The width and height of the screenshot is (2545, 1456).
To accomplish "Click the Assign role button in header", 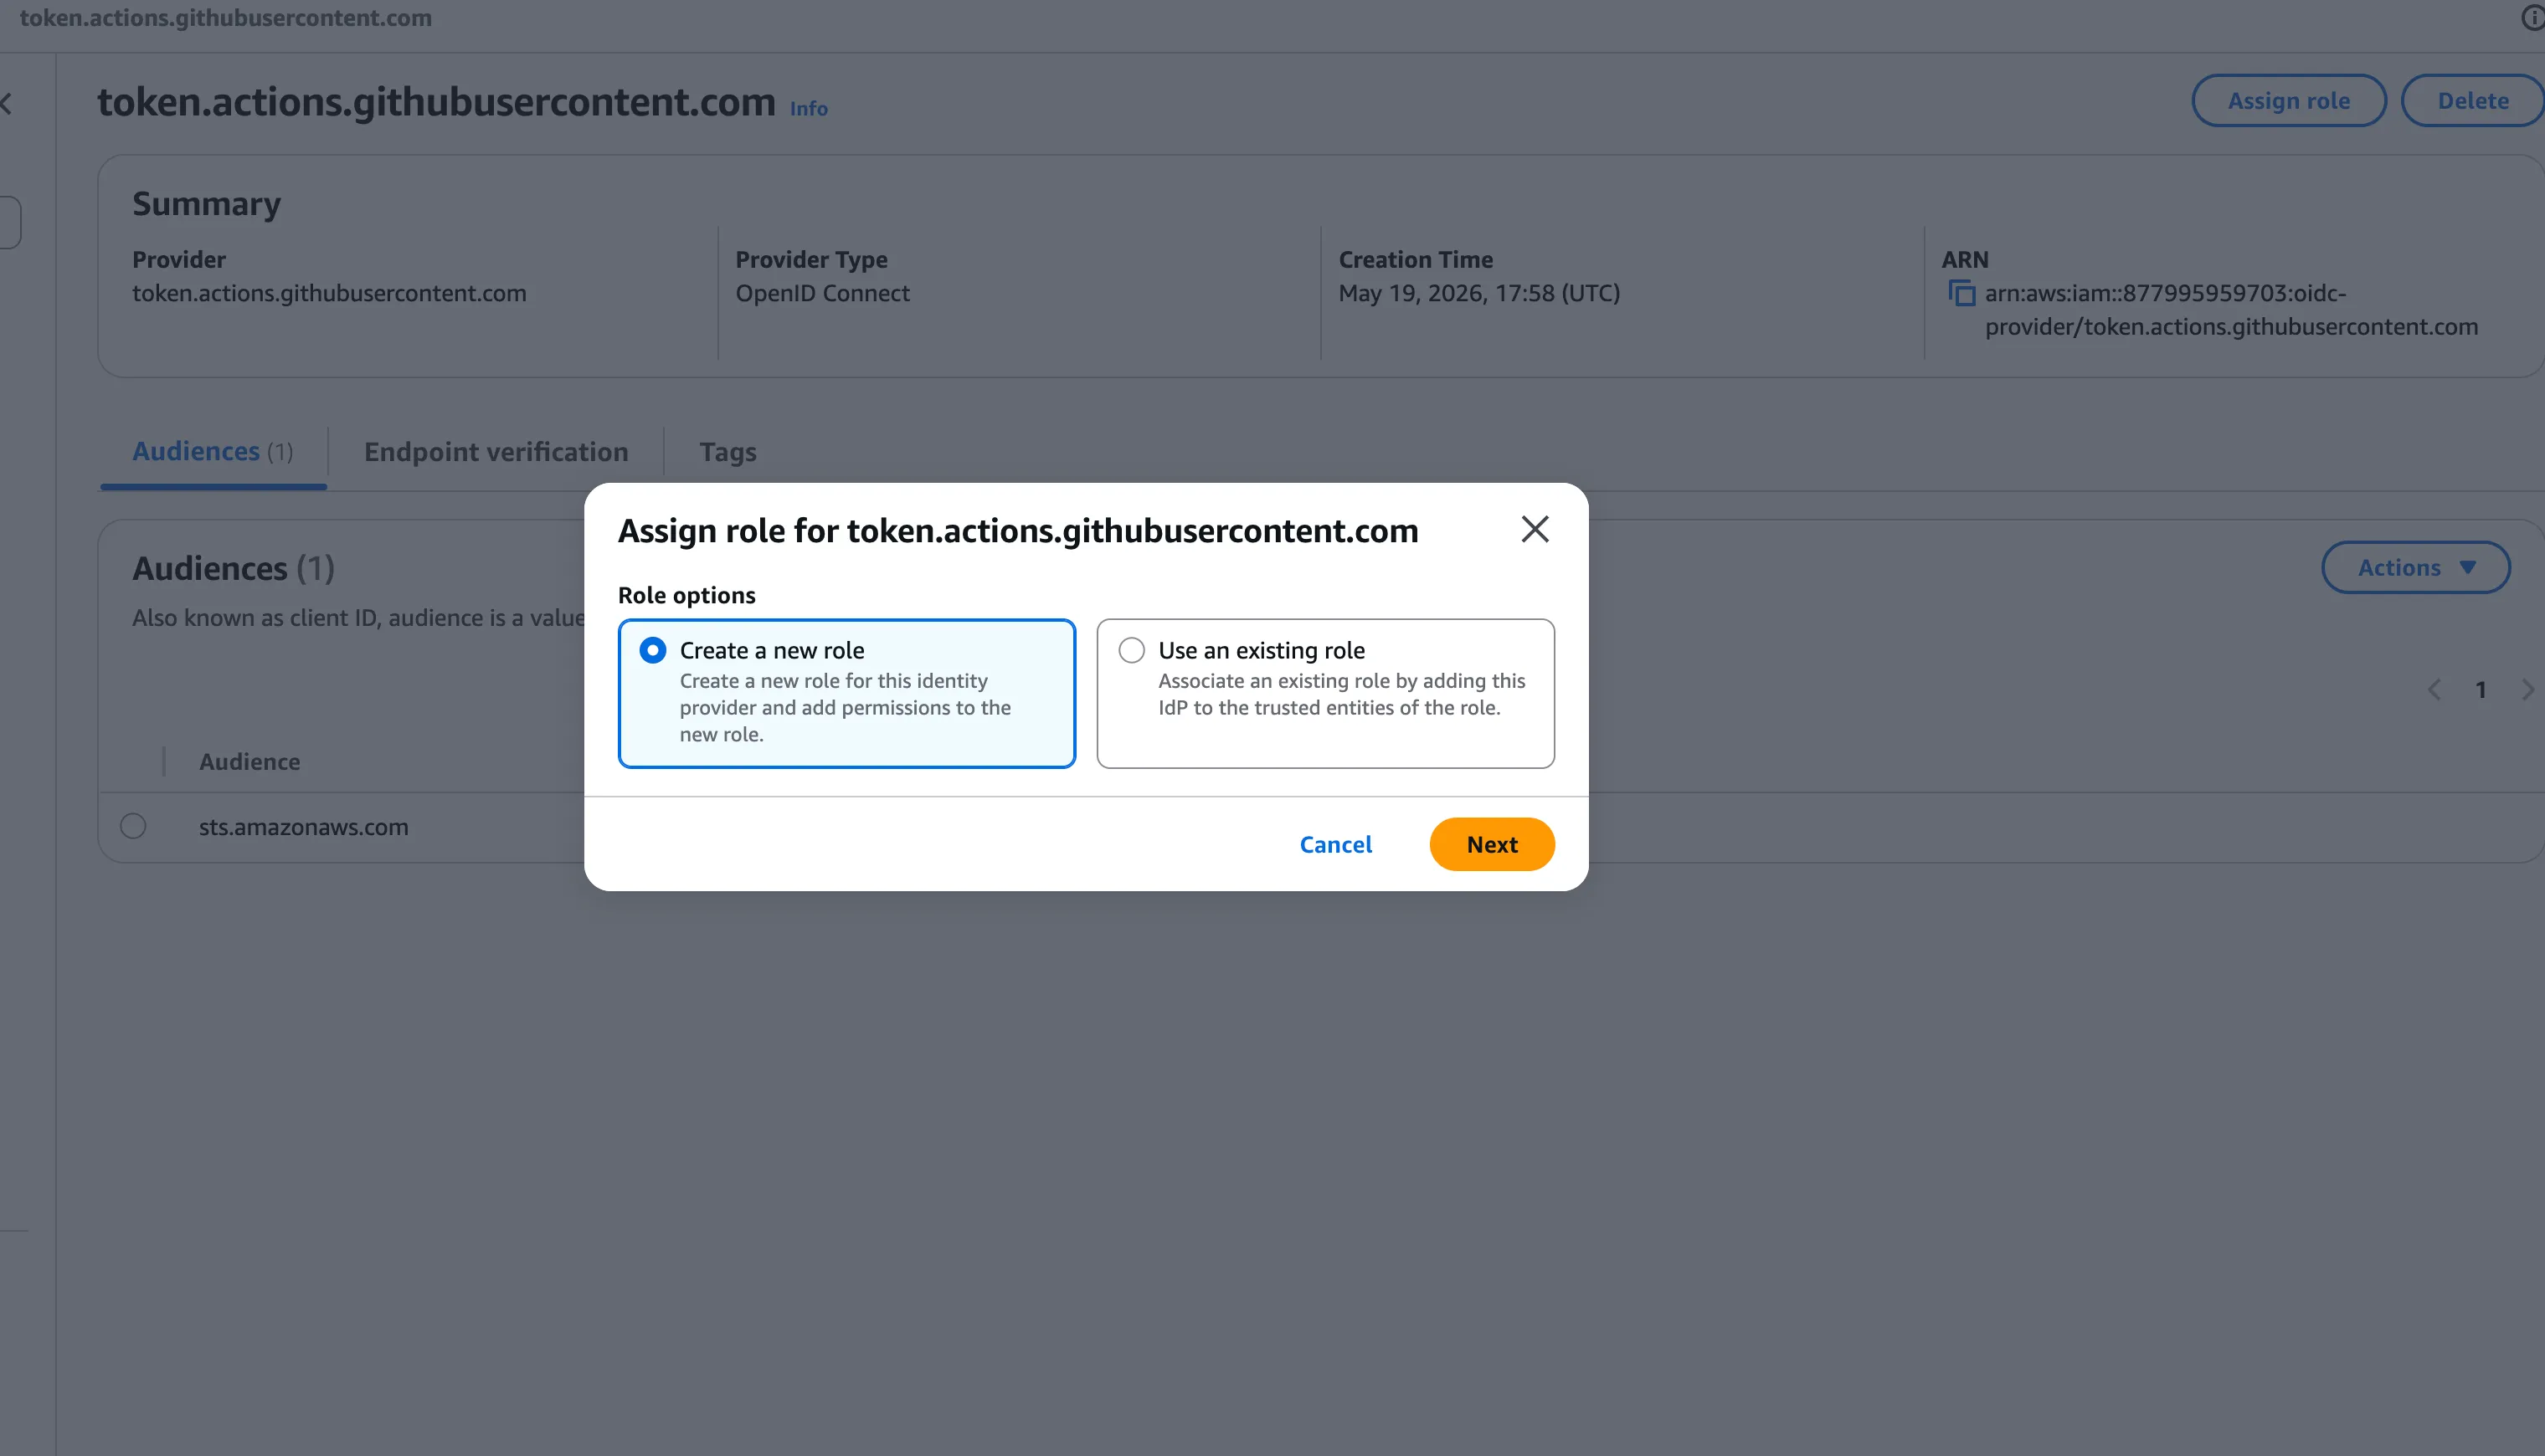I will tap(2289, 100).
